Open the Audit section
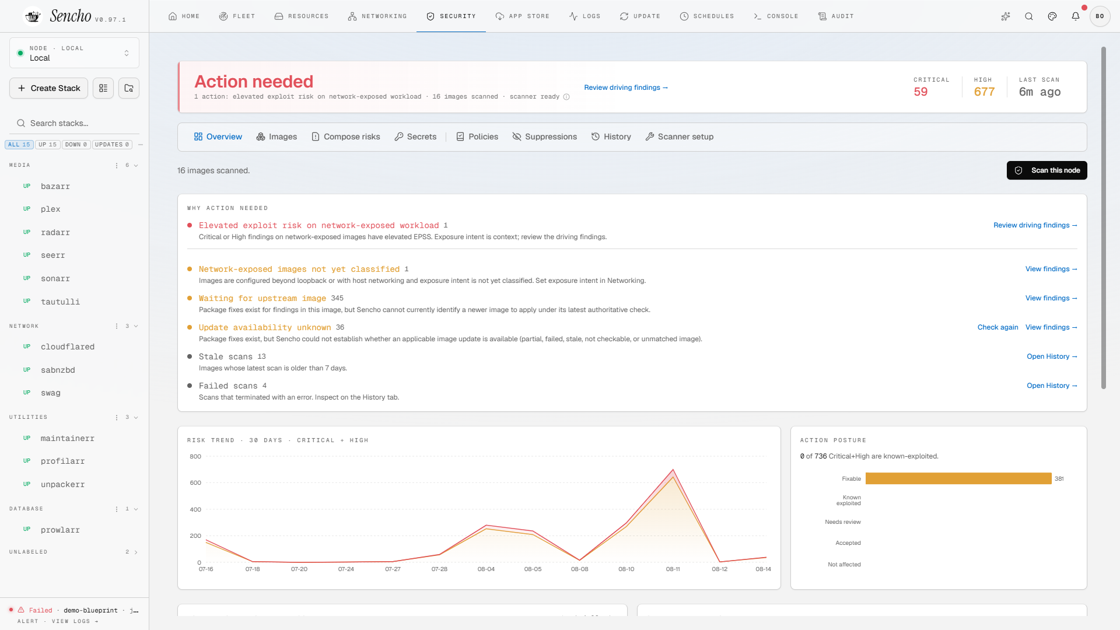This screenshot has height=630, width=1120. click(x=836, y=16)
